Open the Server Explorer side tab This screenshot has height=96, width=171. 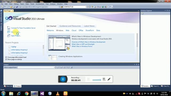1,16
